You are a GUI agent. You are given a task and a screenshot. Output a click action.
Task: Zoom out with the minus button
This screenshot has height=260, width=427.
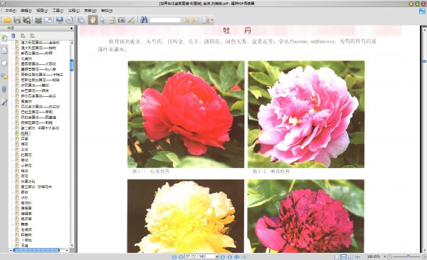click(389, 256)
